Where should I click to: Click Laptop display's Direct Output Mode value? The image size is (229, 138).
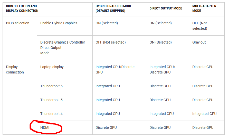point(162,69)
